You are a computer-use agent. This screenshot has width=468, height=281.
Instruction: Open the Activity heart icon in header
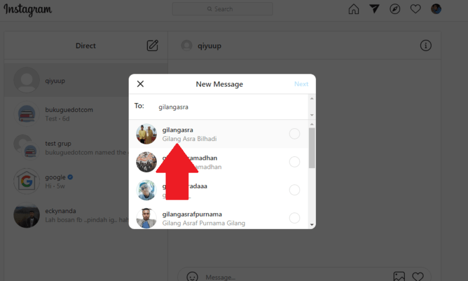[415, 9]
